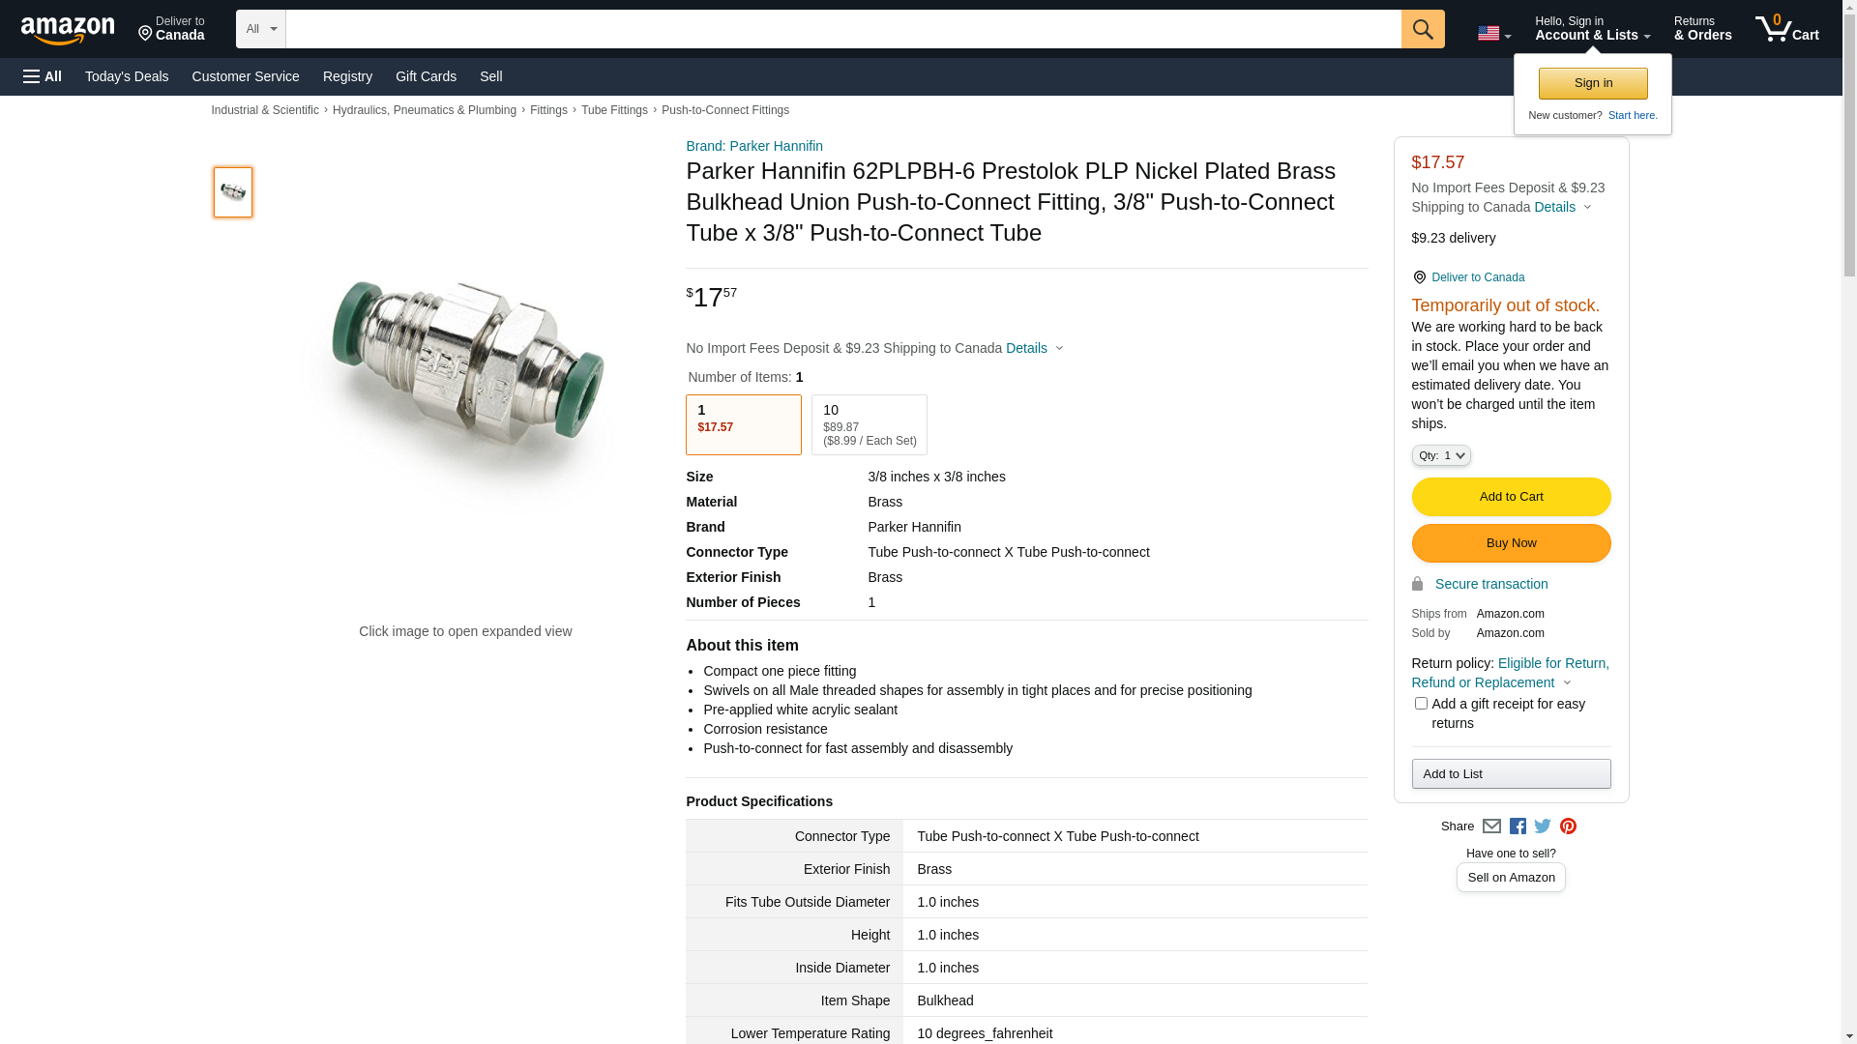Share product on Facebook
This screenshot has width=1857, height=1044.
click(x=1518, y=826)
